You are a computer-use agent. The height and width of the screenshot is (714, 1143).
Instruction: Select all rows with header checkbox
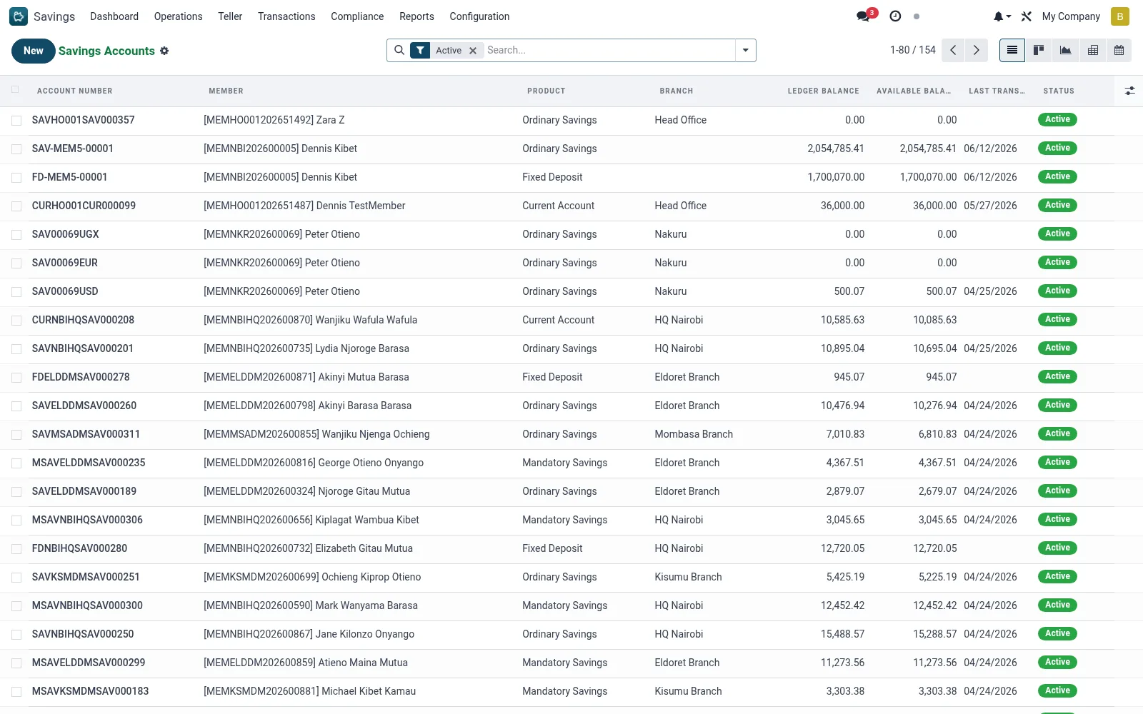click(16, 90)
